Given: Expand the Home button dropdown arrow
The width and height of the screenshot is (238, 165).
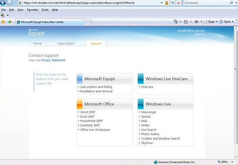Looking at the screenshot, I should pos(180,22).
